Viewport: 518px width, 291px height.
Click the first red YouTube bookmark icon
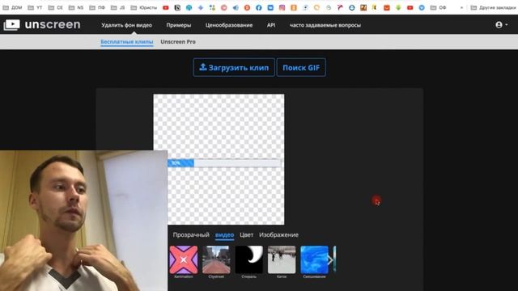(166, 7)
